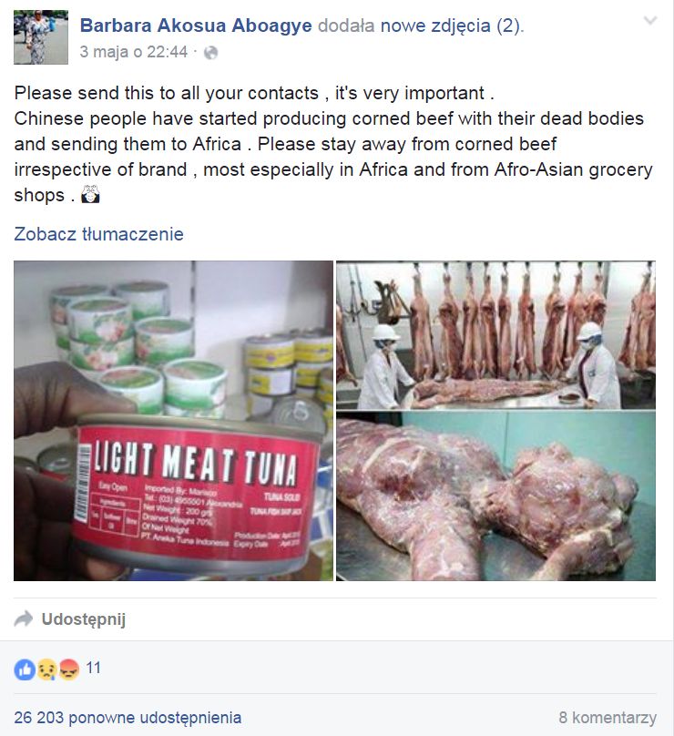
Task: Click the share arrow icon
Action: click(x=24, y=619)
